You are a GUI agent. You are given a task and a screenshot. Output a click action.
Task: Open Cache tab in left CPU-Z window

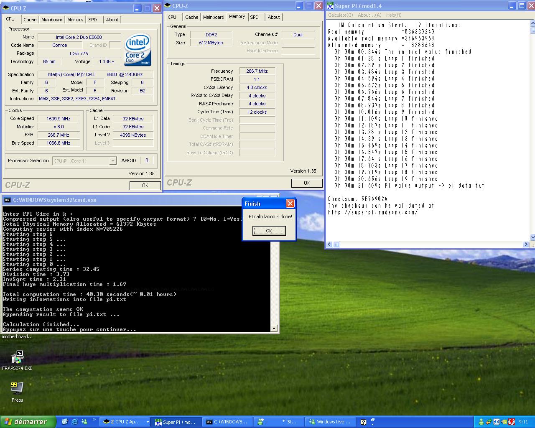(30, 20)
